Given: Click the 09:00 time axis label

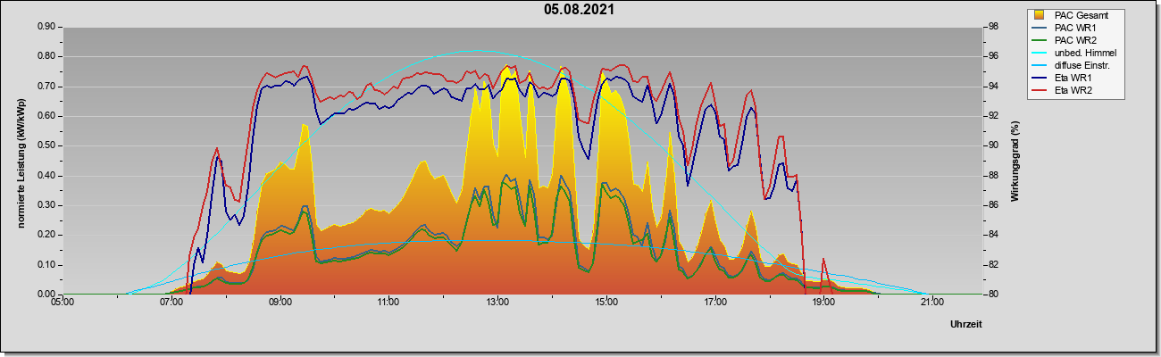Looking at the screenshot, I should point(280,303).
